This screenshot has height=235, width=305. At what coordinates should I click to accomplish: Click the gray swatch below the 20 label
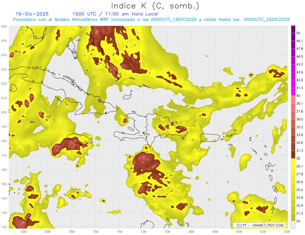[x=293, y=225]
